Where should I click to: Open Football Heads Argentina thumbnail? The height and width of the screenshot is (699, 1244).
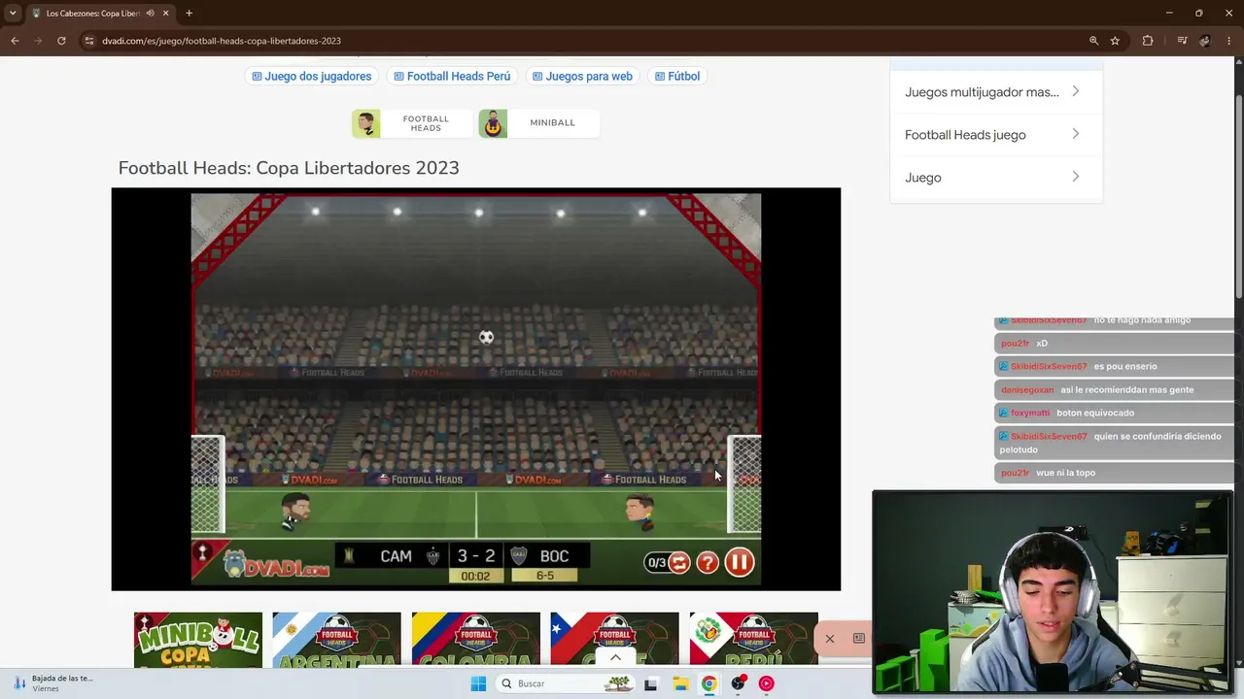(336, 640)
